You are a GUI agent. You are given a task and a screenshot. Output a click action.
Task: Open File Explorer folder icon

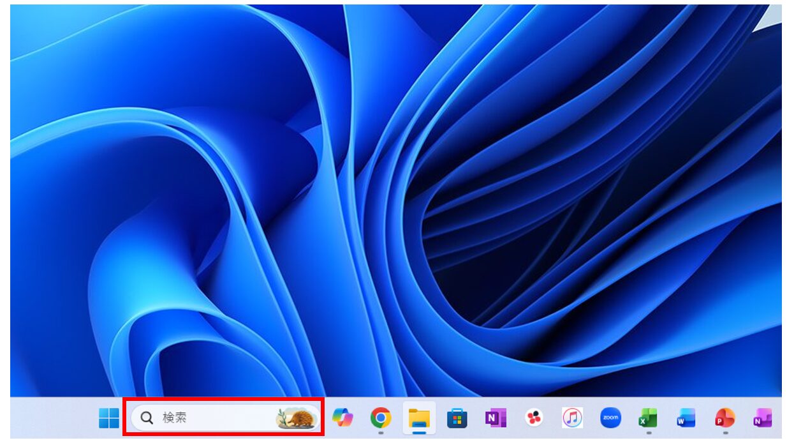pos(419,418)
